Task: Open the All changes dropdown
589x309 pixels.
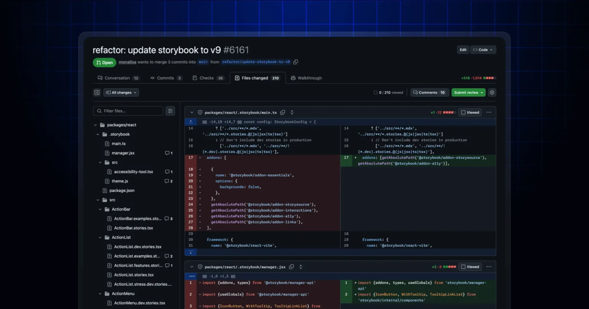Action: pyautogui.click(x=121, y=92)
